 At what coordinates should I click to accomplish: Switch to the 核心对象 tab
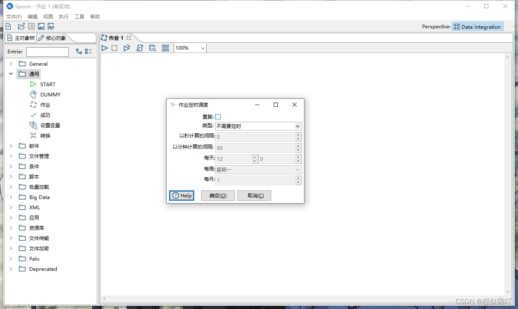[x=52, y=38]
